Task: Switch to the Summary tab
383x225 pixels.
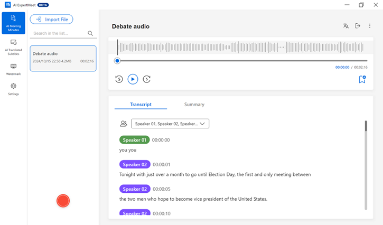Action: tap(194, 105)
